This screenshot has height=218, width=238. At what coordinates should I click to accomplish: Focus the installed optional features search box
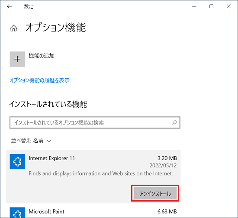95,122
